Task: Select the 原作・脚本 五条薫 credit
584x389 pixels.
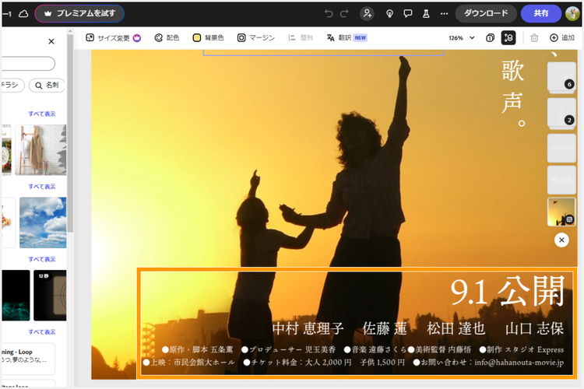Action: [x=198, y=349]
